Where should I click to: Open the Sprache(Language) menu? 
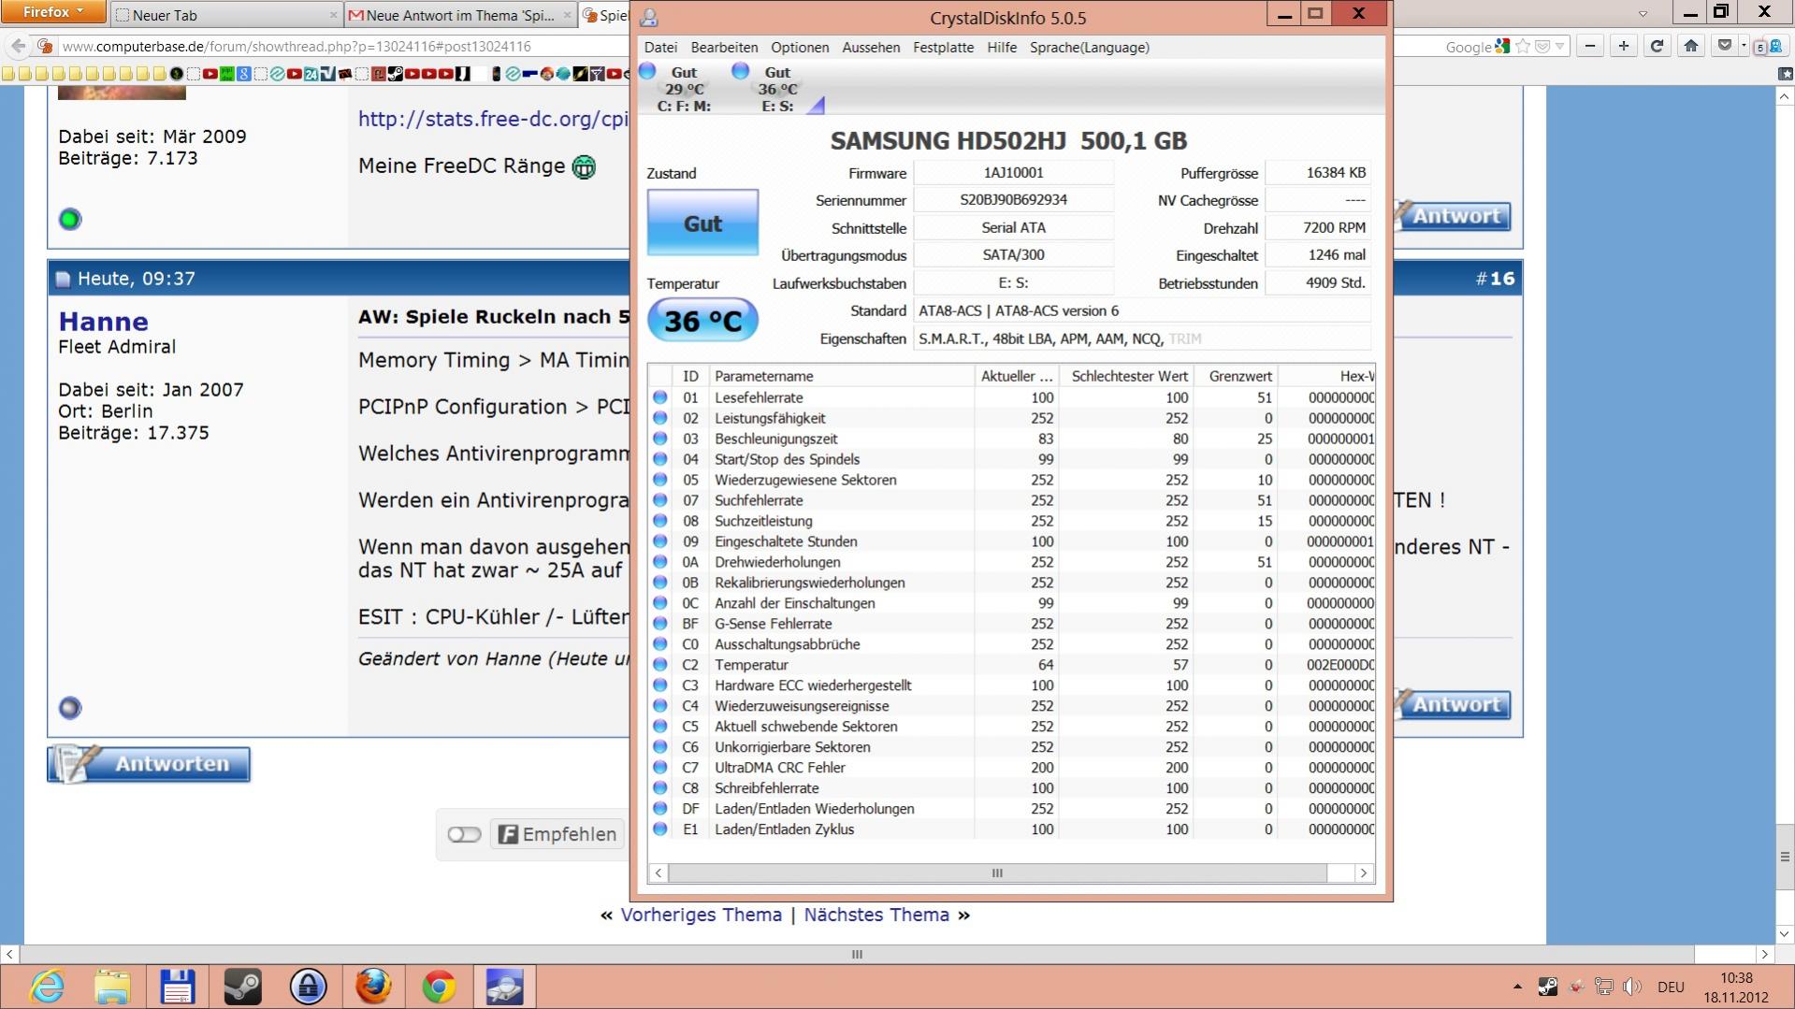click(x=1090, y=48)
